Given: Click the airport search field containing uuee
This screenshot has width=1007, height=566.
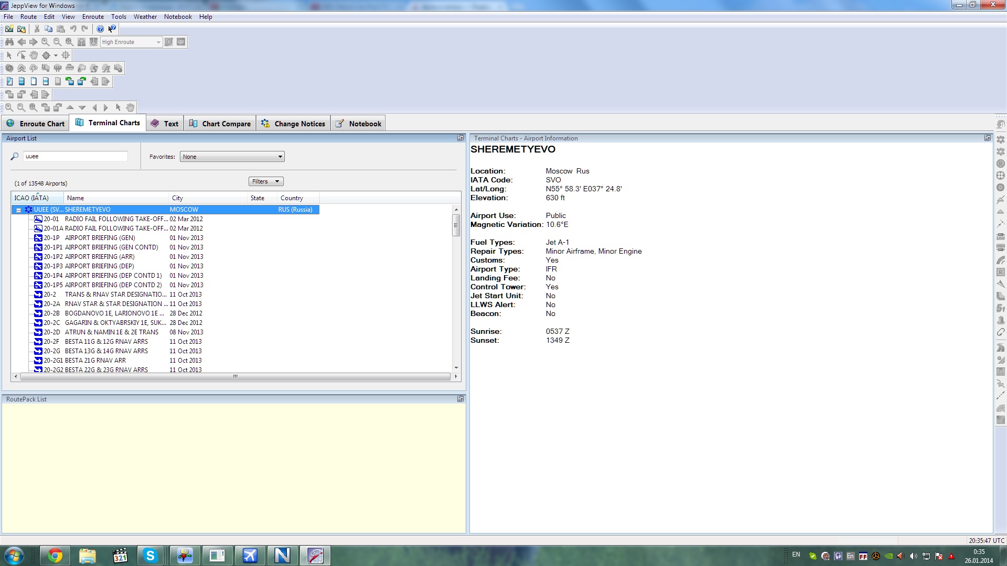Looking at the screenshot, I should tap(75, 156).
